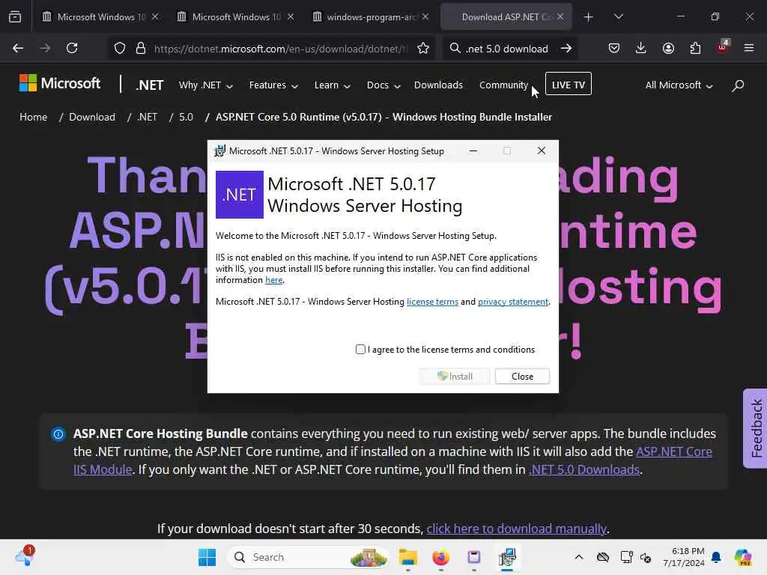Image resolution: width=767 pixels, height=575 pixels.
Task: Click the here link about IIS information
Action: 274,280
